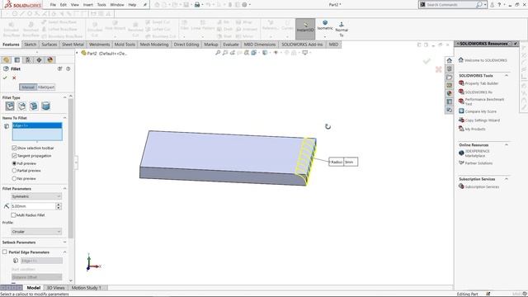
Task: Collapse the Items To Fillet section
Action: pos(64,118)
